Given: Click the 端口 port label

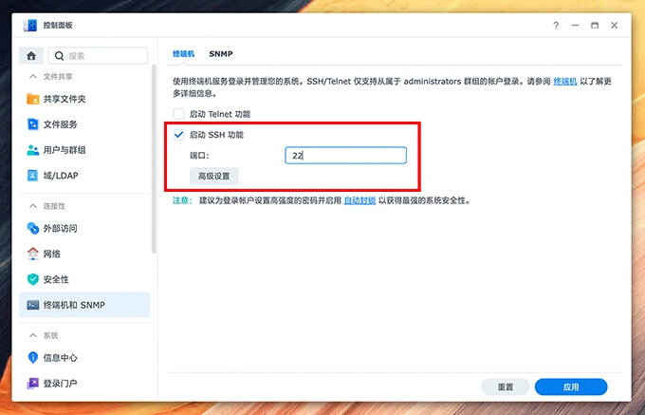Looking at the screenshot, I should coord(199,156).
